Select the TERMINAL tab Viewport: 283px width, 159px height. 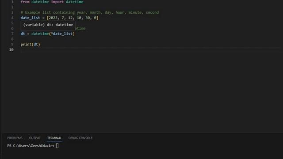(x=54, y=138)
